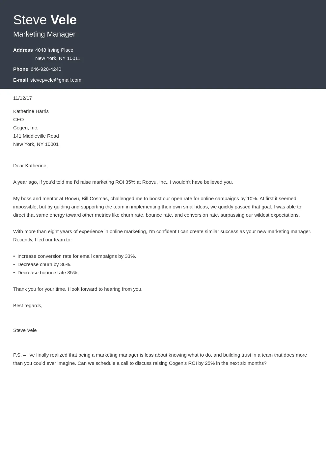Click the recipient name Katherine Harris
Image resolution: width=326 pixels, height=461 pixels.
(x=31, y=111)
